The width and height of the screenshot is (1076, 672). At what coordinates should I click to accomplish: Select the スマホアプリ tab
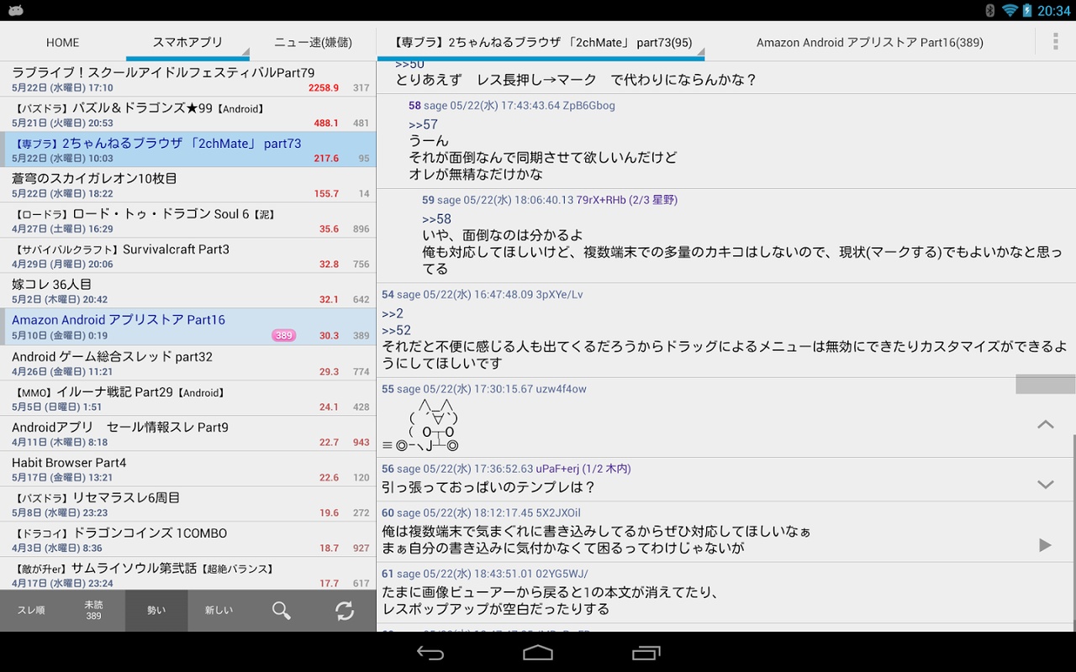[x=187, y=43]
